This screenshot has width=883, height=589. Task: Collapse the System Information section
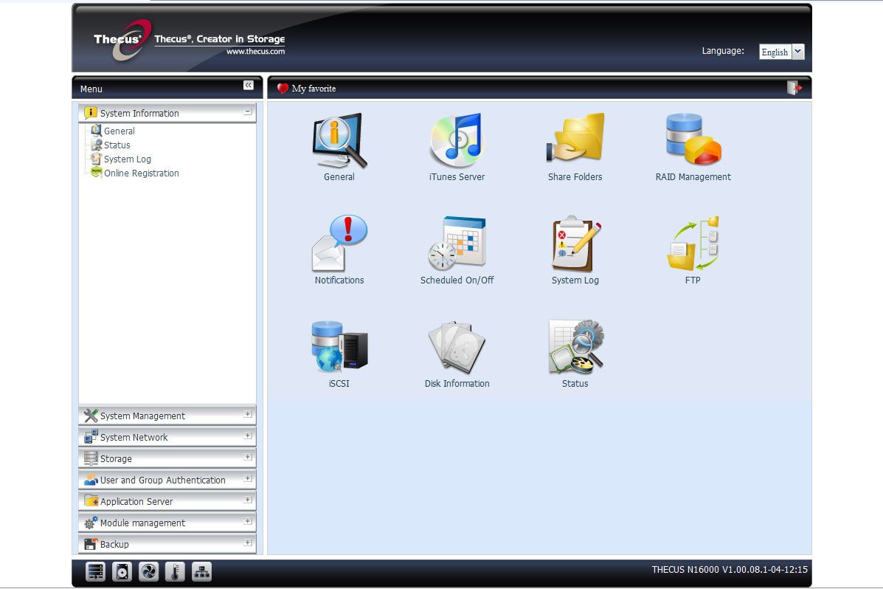tap(248, 112)
